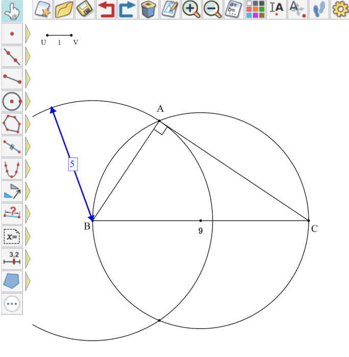The image size is (349, 357).
Task: Select the Line through two points tool
Action: click(x=12, y=57)
